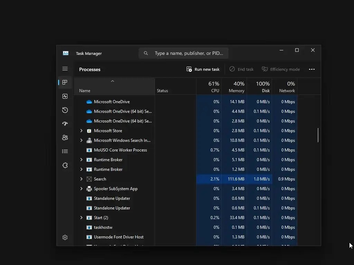Viewport: 354px width, 265px height.
Task: Select the Spooler SubSystem App row
Action: (x=186, y=189)
